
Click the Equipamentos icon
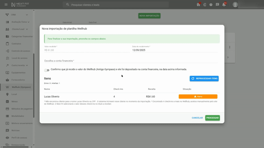click(x=7, y=73)
